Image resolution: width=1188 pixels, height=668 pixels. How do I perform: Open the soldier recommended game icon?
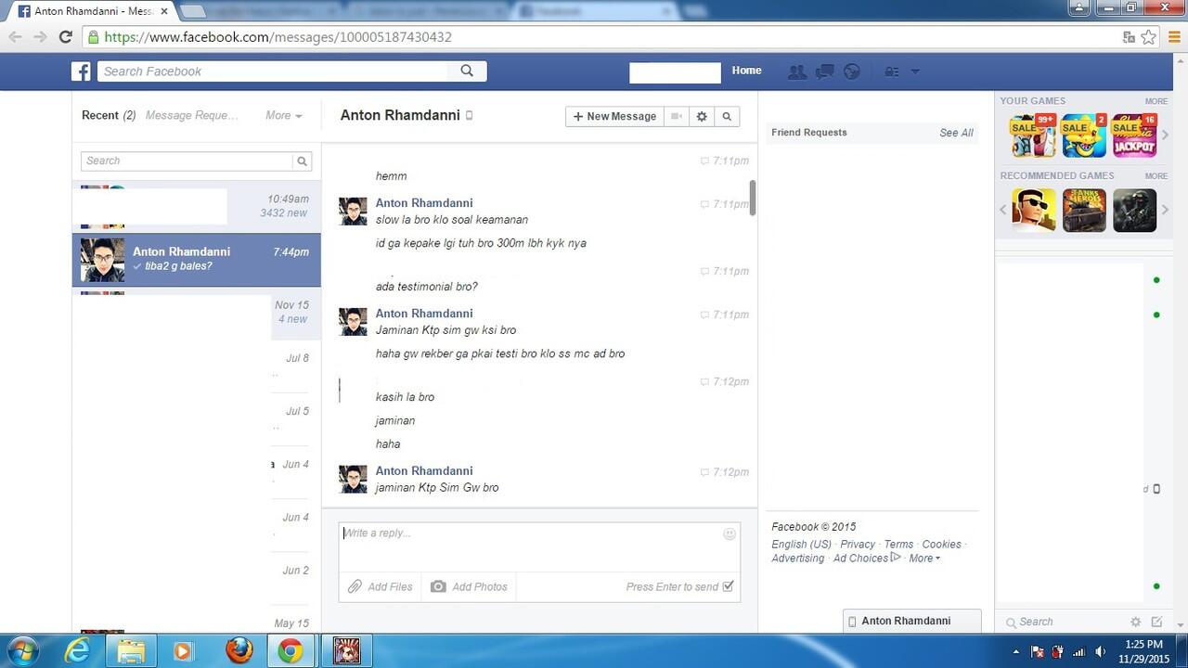(1134, 211)
